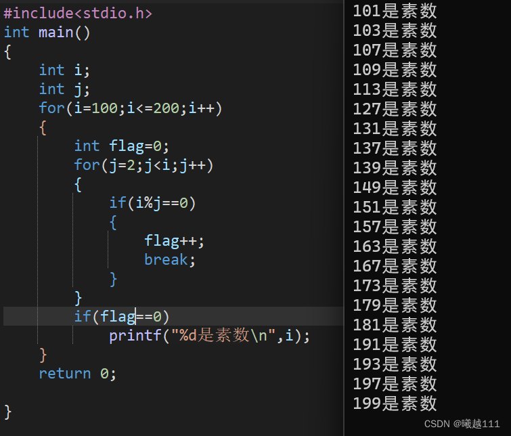Click output line '109是素数'
The width and height of the screenshot is (511, 436).
pyautogui.click(x=395, y=70)
